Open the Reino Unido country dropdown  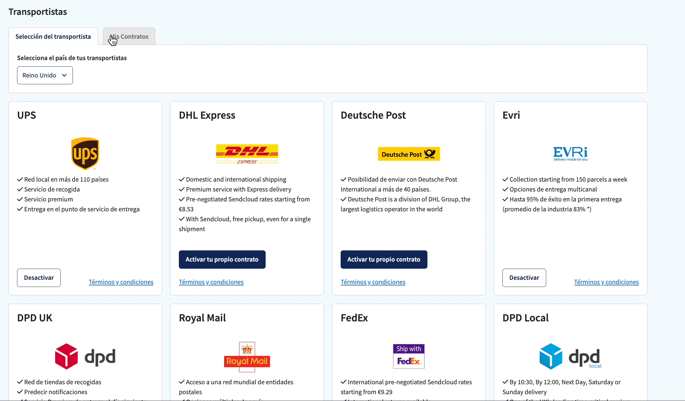click(x=45, y=75)
